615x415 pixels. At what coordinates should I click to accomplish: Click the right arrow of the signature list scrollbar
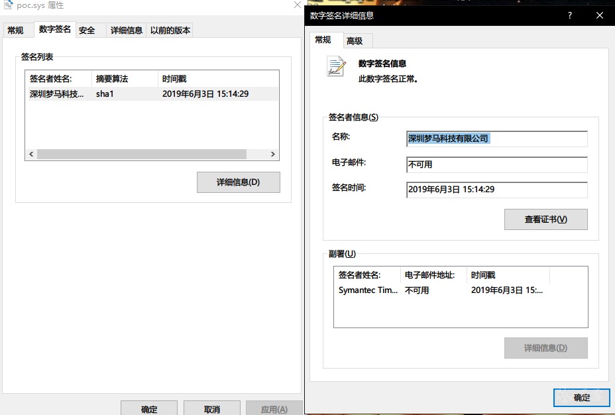click(273, 154)
